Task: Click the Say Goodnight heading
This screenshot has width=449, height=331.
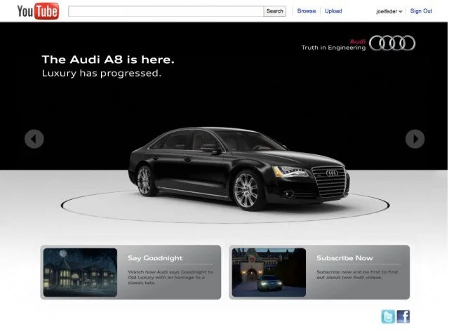Action: 155,258
